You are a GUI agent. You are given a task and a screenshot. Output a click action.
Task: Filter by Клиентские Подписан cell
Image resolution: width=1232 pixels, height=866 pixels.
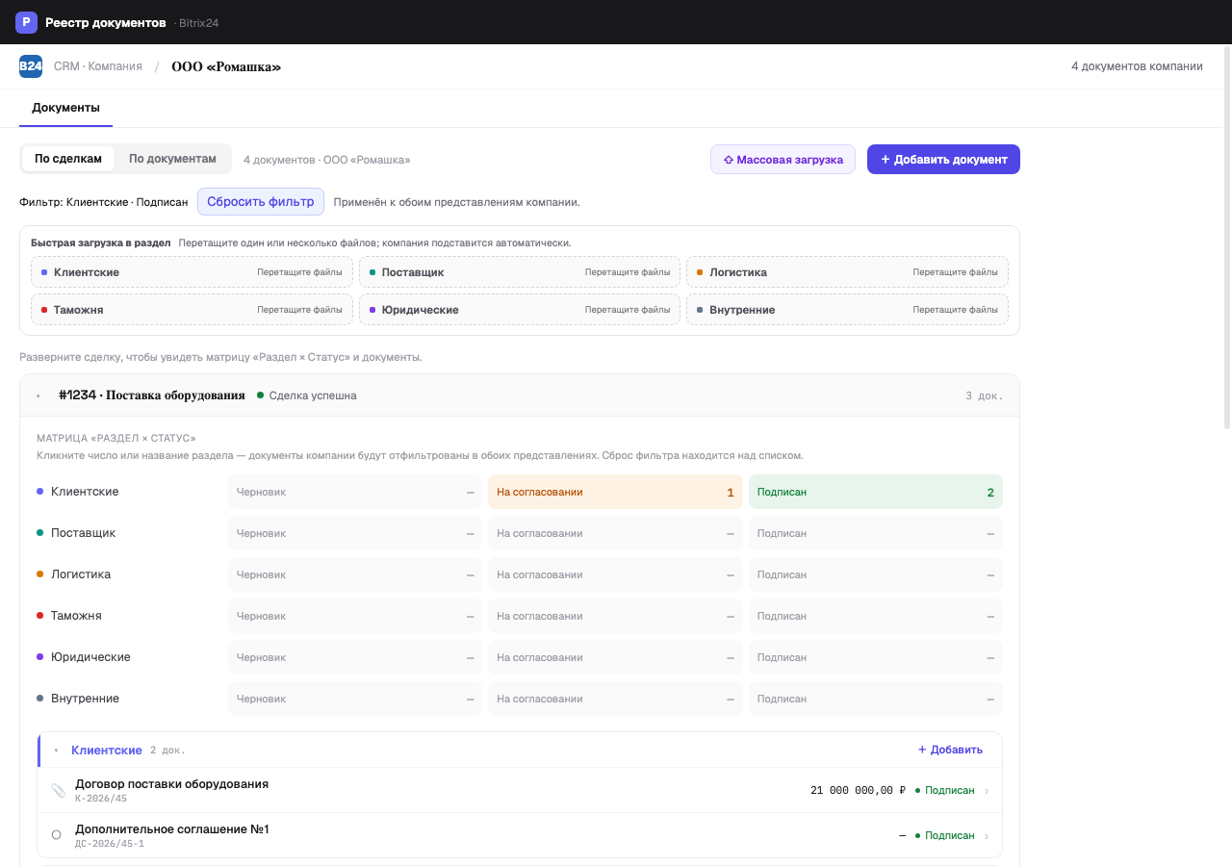876,492
